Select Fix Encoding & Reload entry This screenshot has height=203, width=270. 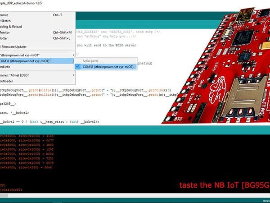[37, 27]
